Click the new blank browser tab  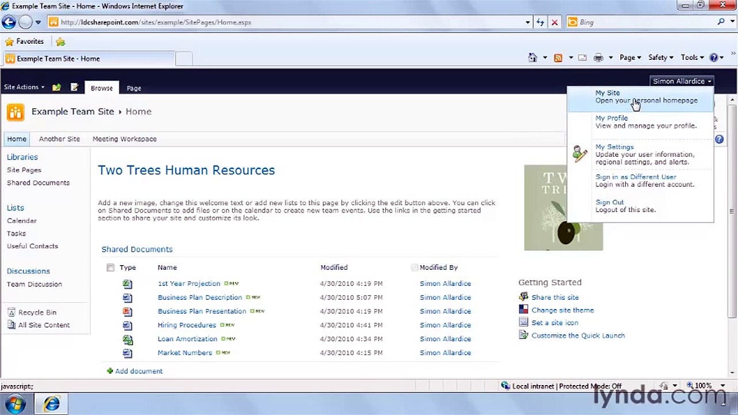tap(183, 58)
